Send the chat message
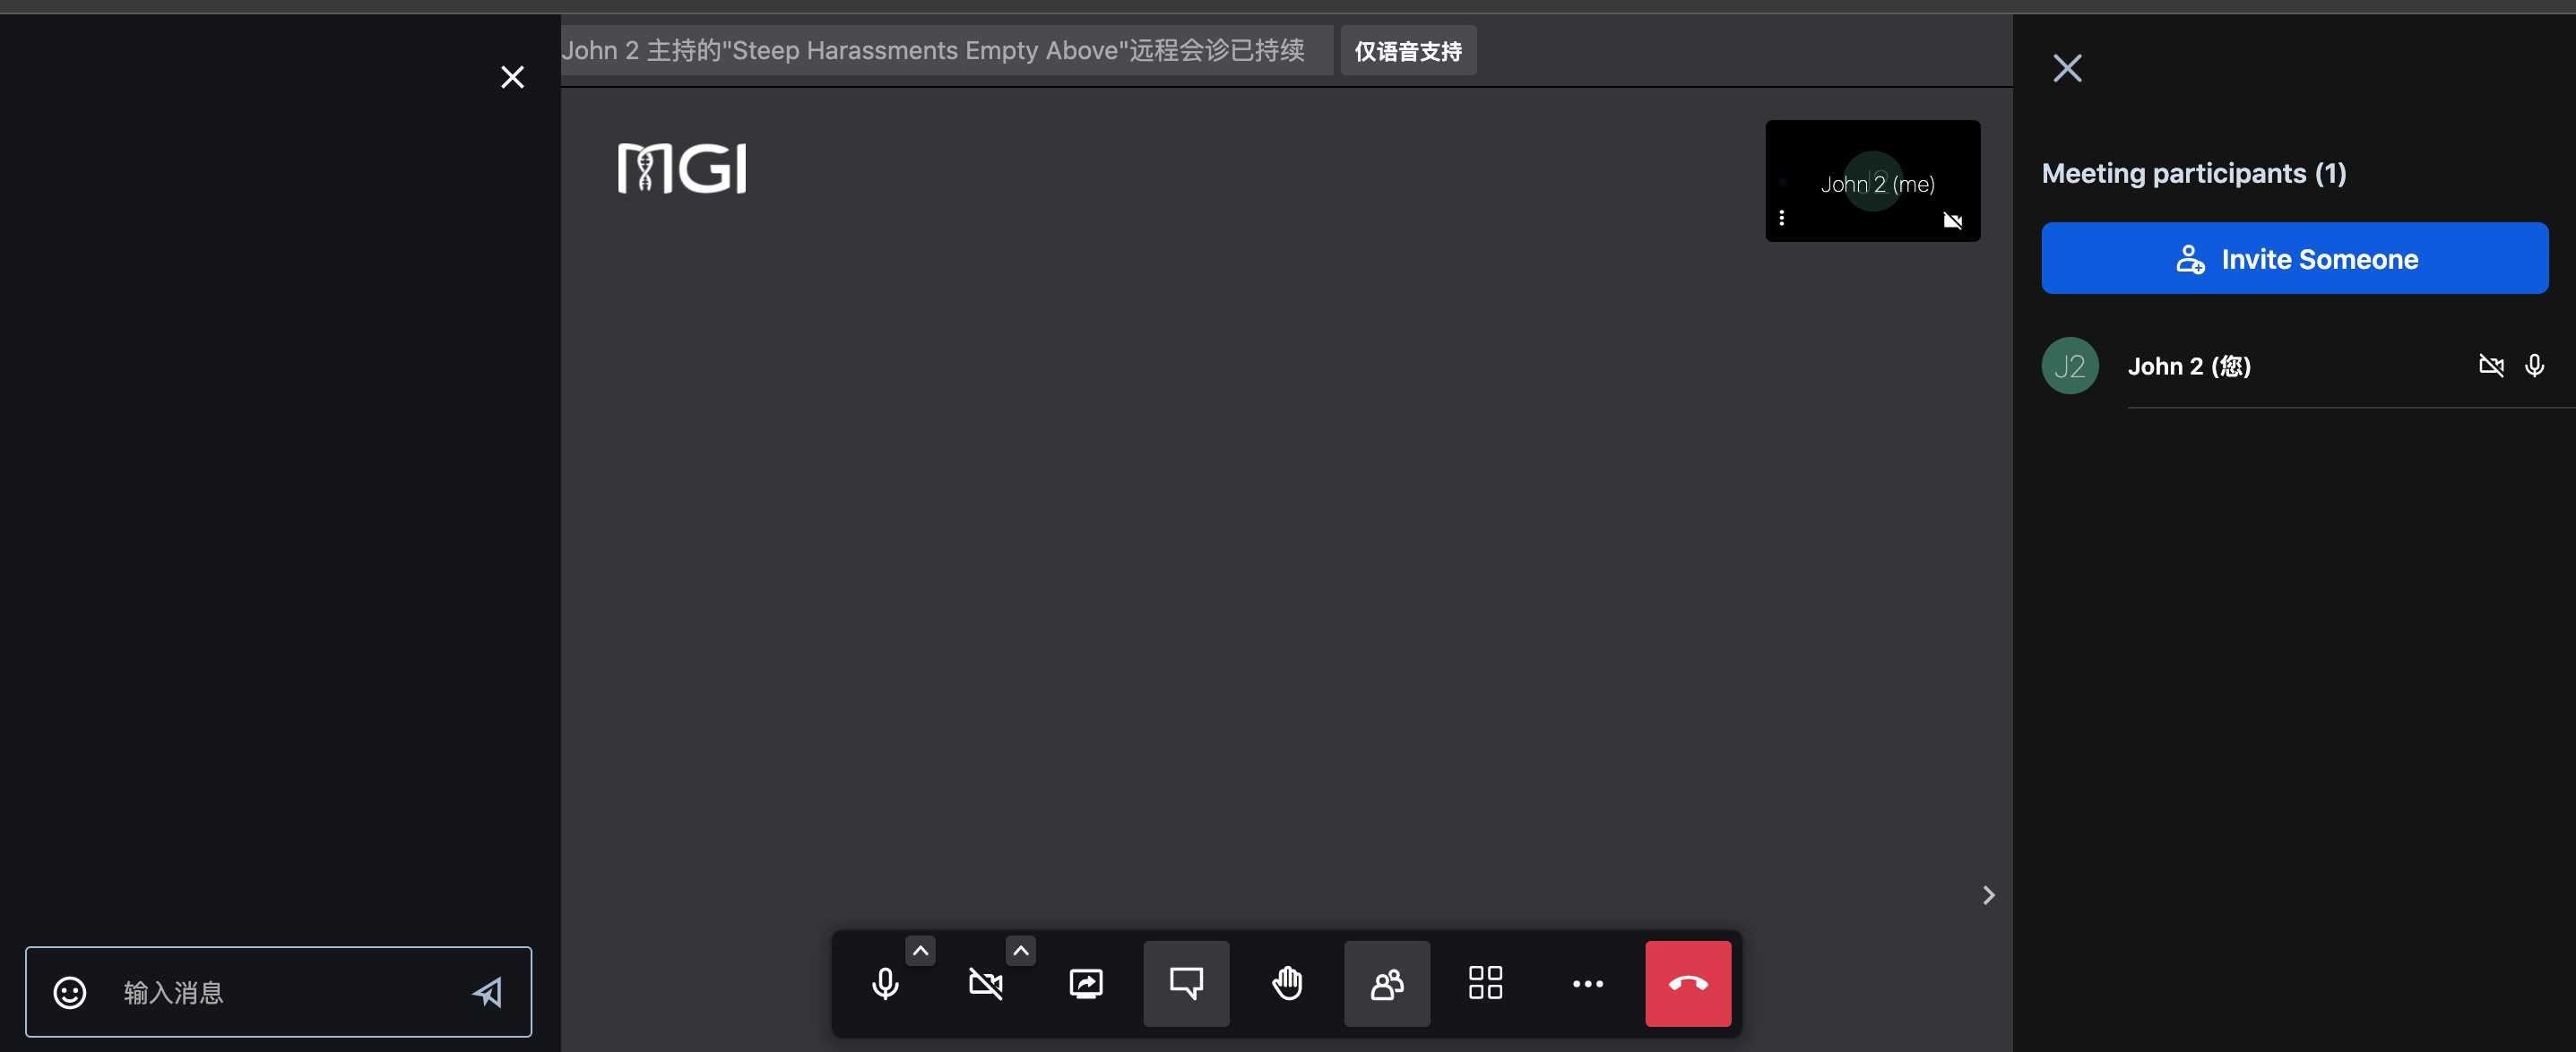The height and width of the screenshot is (1052, 2576). click(x=488, y=992)
